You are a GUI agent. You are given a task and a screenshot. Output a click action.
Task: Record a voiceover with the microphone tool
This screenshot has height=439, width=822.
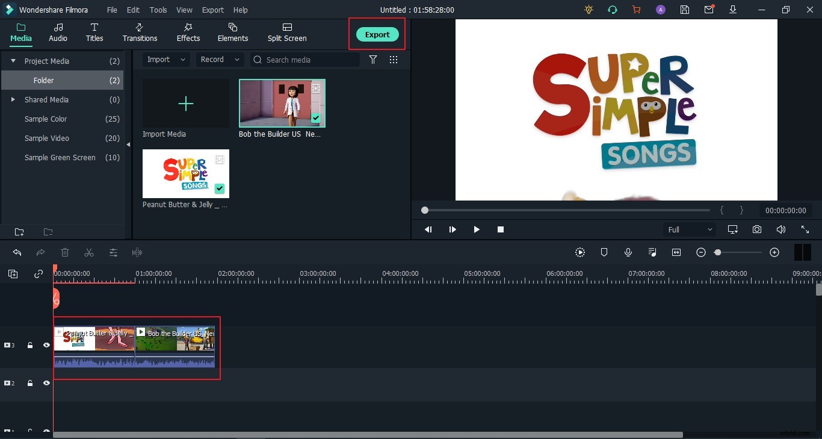(x=628, y=252)
